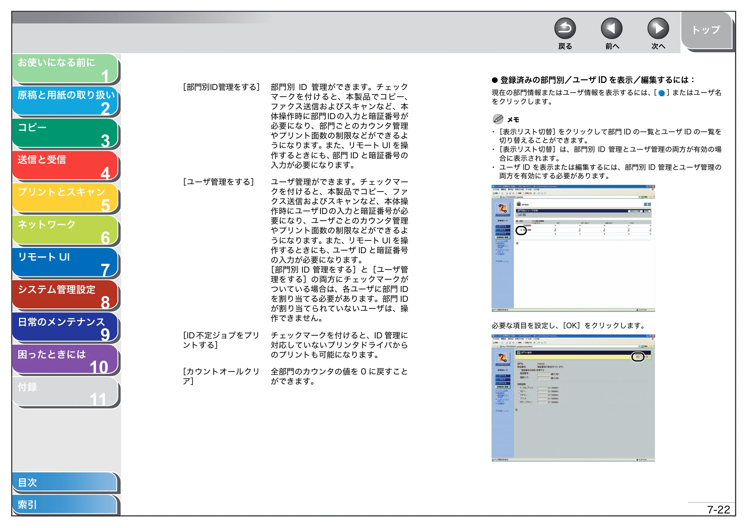Click the メモ pencil note icon

(x=498, y=119)
